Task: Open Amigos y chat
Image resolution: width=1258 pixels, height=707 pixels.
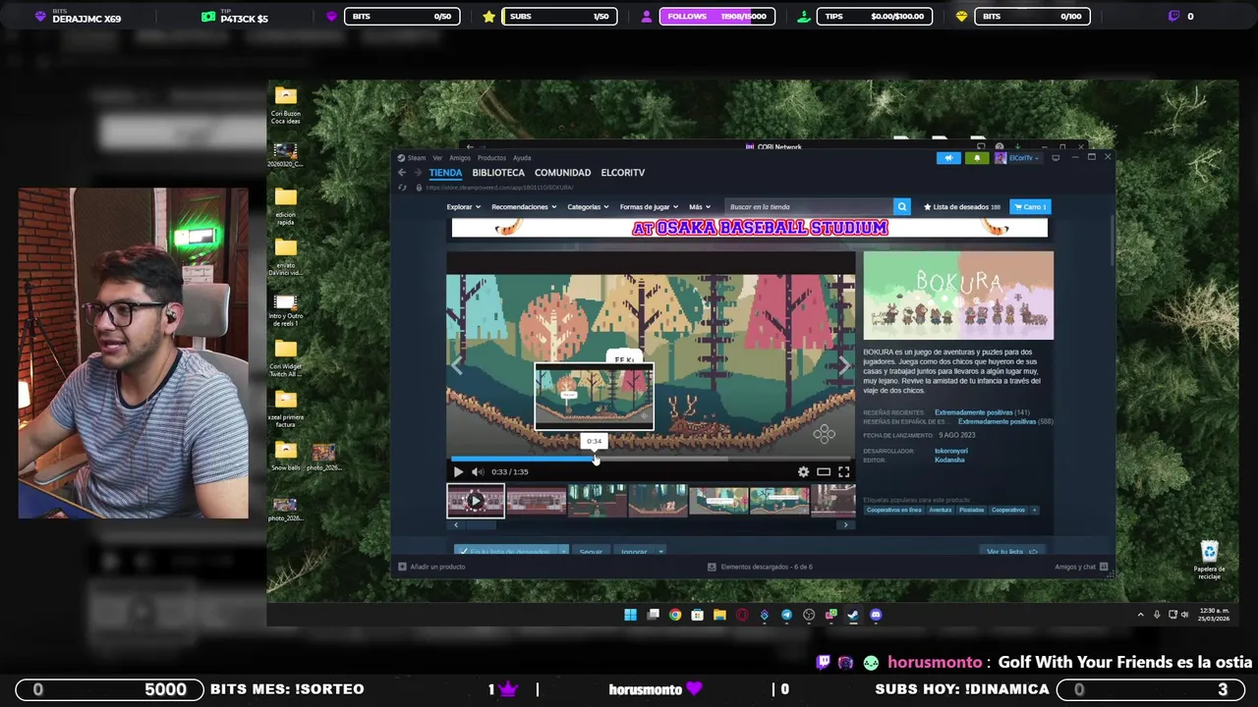Action: tap(1081, 567)
